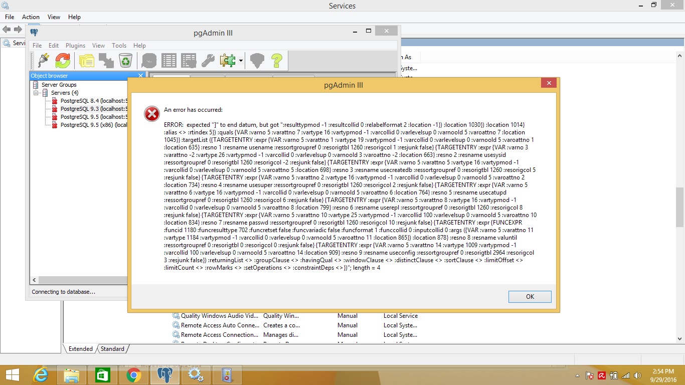Select PostgreSQL 8.4 server in tree

(x=94, y=101)
